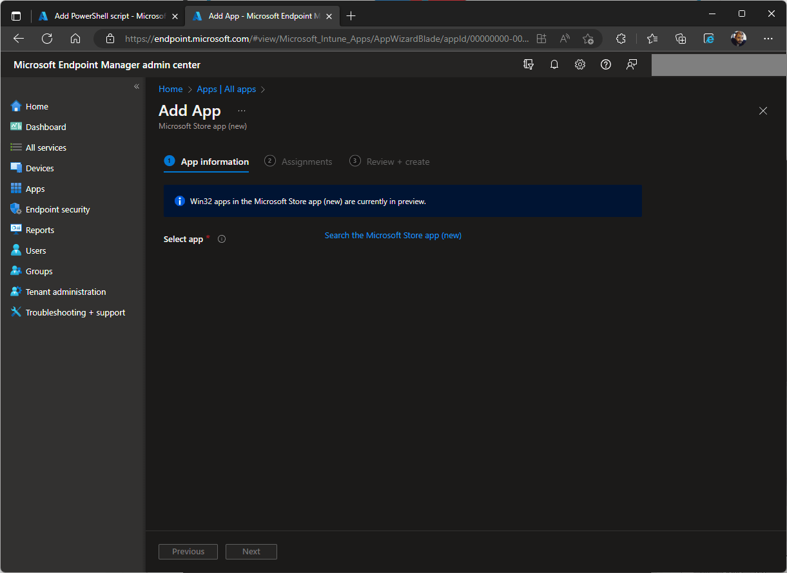Click the info icon next to Select app

click(x=222, y=239)
